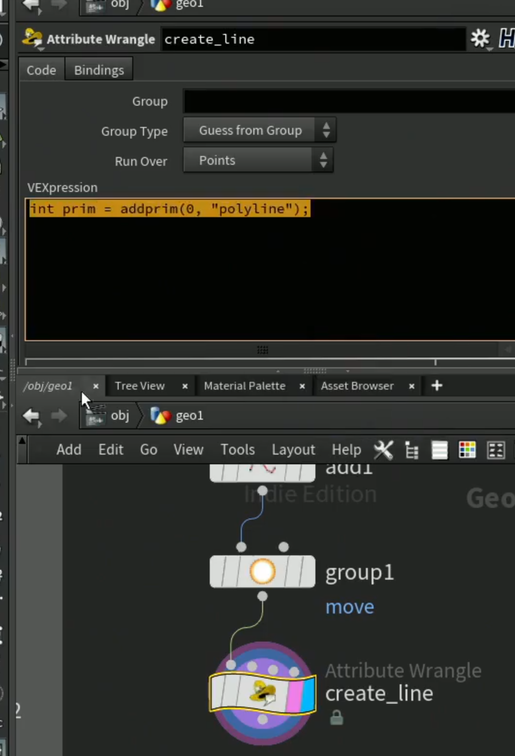
Task: Expand the Attribute Wrangle icon menu
Action: click(x=32, y=39)
